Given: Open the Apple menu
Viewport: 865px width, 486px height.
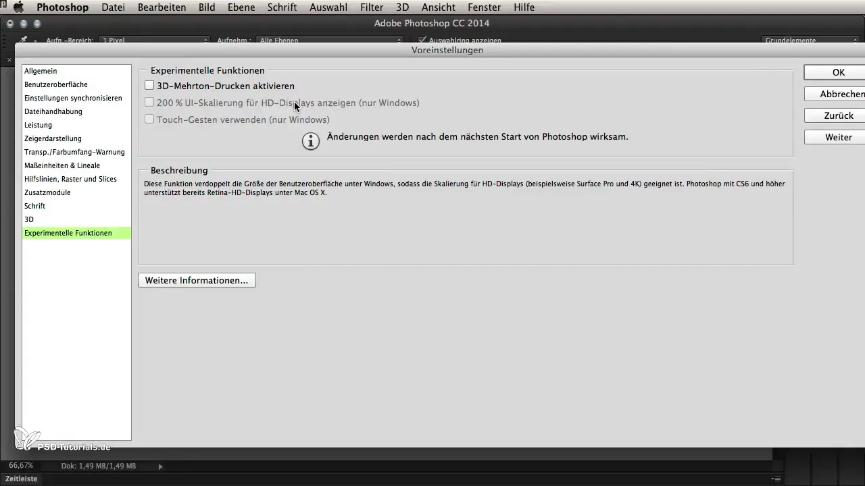Looking at the screenshot, I should pyautogui.click(x=18, y=7).
